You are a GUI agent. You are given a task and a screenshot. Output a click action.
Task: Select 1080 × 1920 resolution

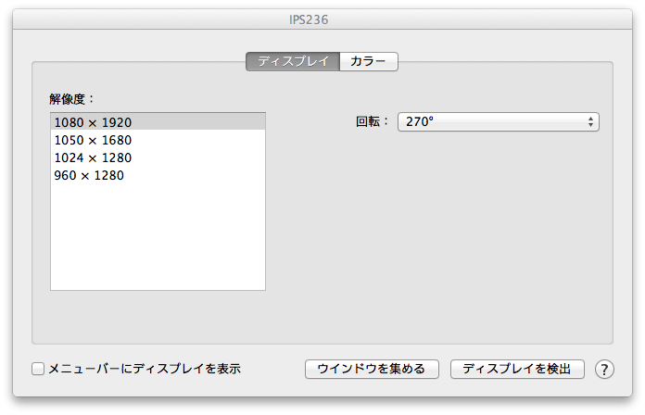[x=93, y=122]
